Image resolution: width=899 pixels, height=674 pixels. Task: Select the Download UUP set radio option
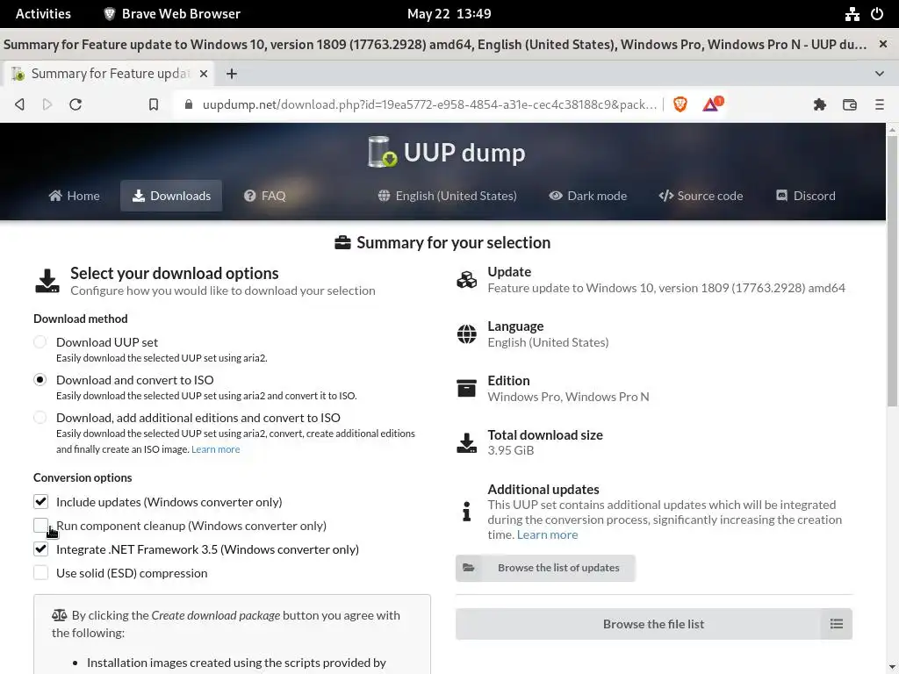pos(40,342)
